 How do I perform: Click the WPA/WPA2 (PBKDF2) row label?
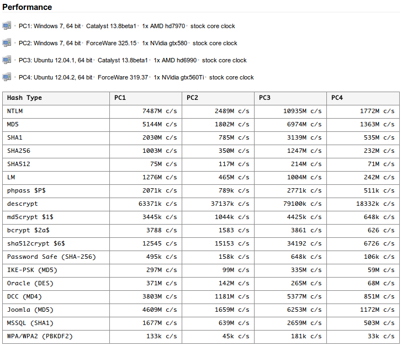40,336
